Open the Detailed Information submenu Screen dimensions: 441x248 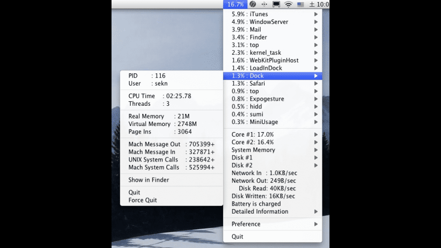pyautogui.click(x=273, y=212)
